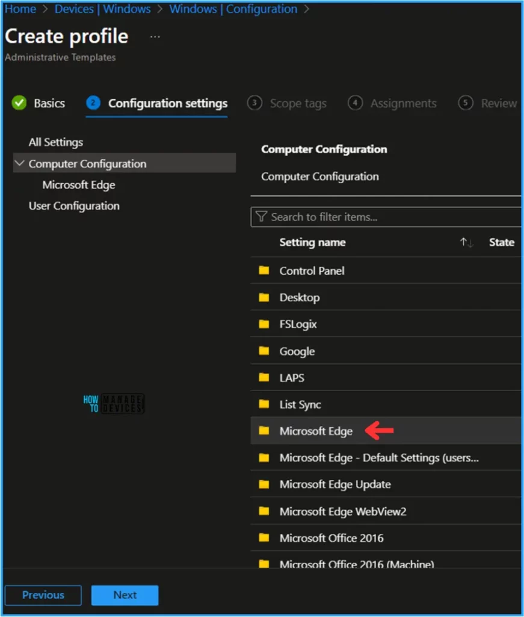This screenshot has width=524, height=617.
Task: Click the Microsoft Edge WebView2 folder icon
Action: (264, 511)
